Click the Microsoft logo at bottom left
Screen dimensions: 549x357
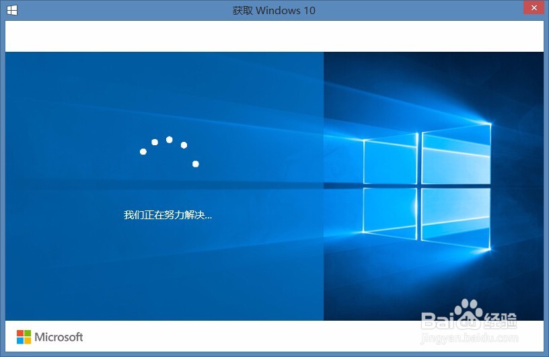(x=50, y=337)
